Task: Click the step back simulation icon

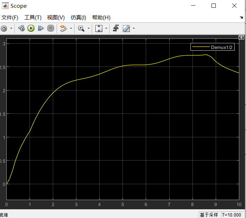Action: click(x=21, y=29)
